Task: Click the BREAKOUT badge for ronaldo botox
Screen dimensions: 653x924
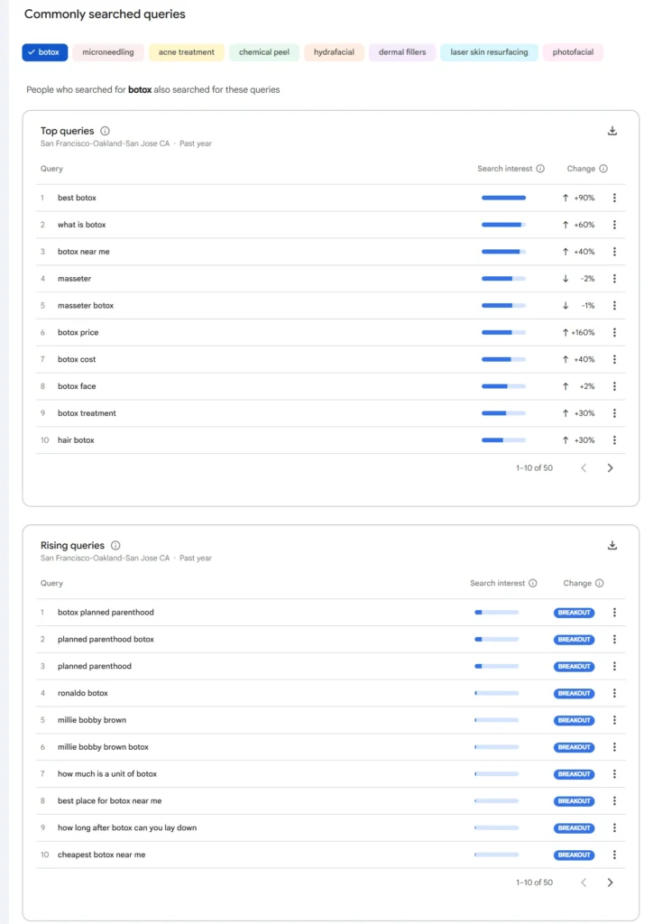Action: point(575,694)
